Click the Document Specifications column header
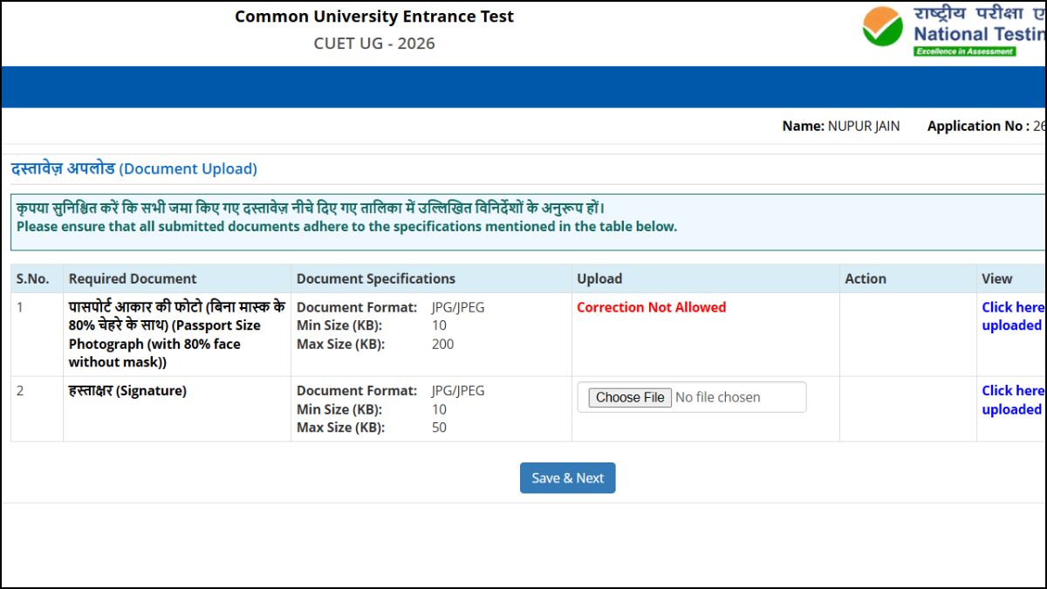This screenshot has height=589, width=1047. [x=375, y=278]
